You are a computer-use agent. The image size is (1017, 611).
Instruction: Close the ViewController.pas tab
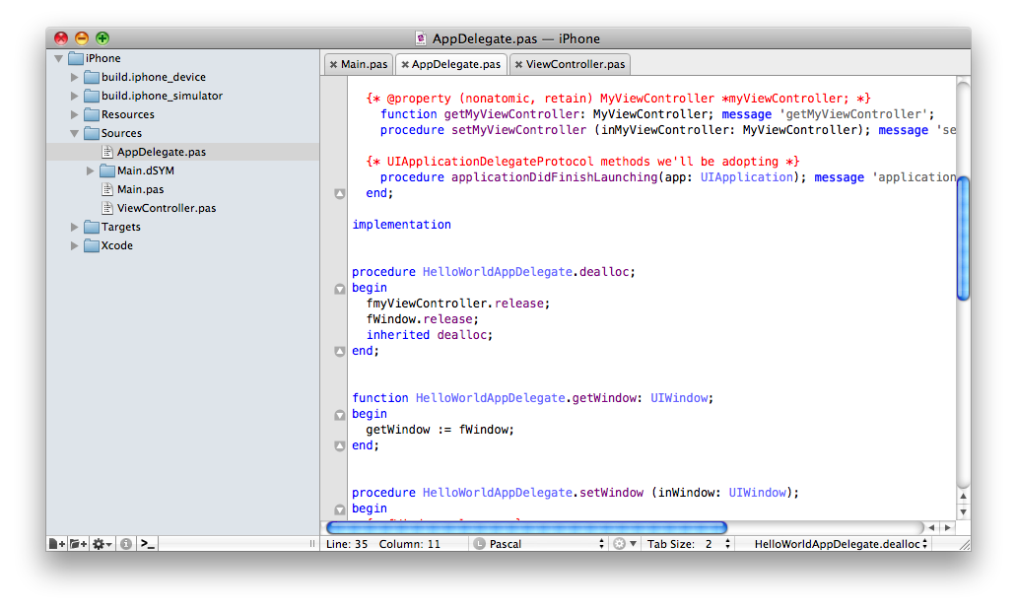pyautogui.click(x=519, y=64)
